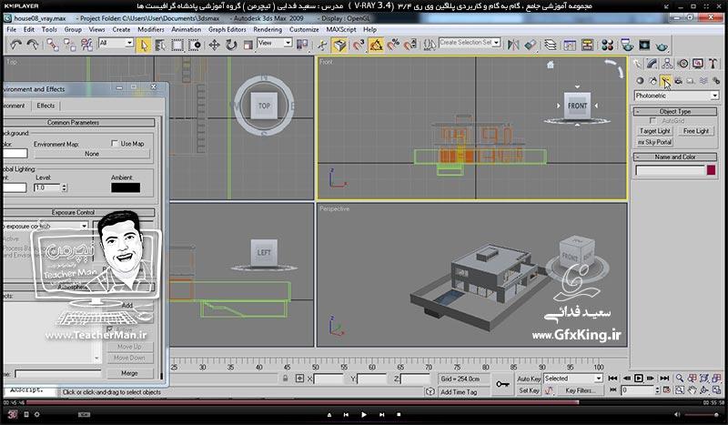
Task: Activate the Select Object arrow tool
Action: pos(144,46)
